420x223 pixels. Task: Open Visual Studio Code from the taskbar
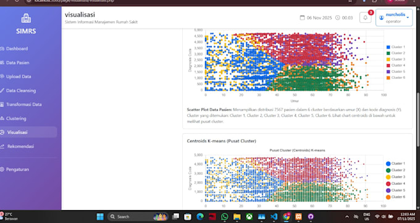(x=274, y=217)
